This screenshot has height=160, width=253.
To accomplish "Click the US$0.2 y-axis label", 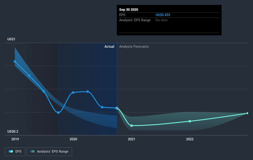I will point(13,131).
